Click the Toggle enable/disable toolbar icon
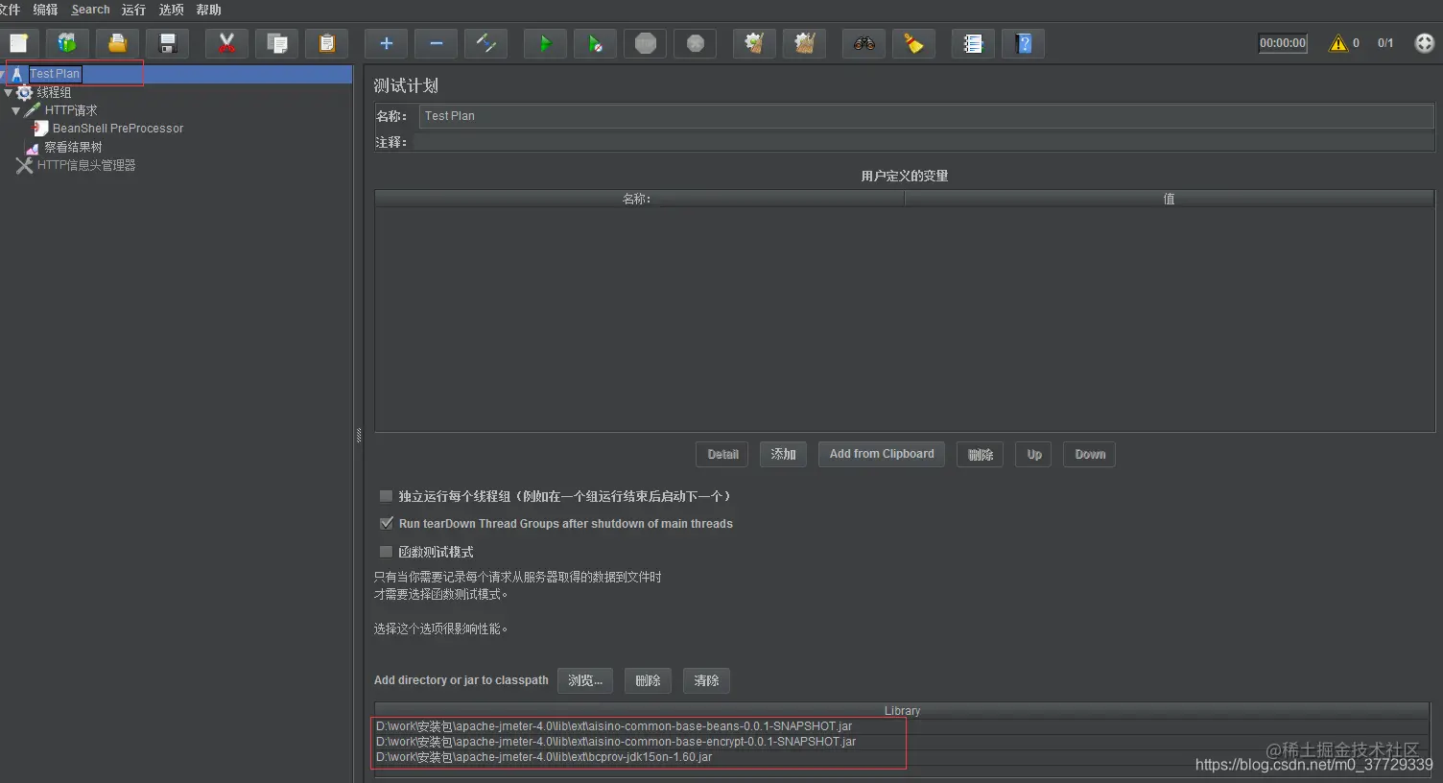 coord(485,43)
